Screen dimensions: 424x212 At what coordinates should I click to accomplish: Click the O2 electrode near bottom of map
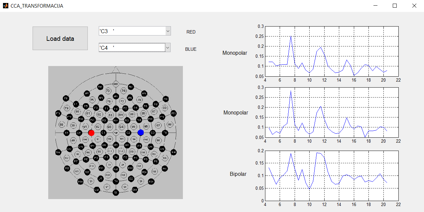click(131, 178)
